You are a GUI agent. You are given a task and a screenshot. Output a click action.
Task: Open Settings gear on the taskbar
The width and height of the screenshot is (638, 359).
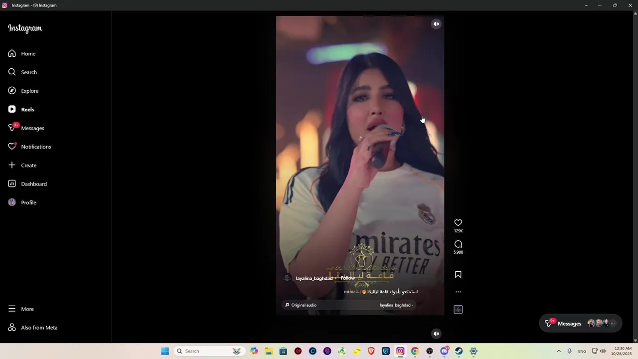pyautogui.click(x=474, y=351)
